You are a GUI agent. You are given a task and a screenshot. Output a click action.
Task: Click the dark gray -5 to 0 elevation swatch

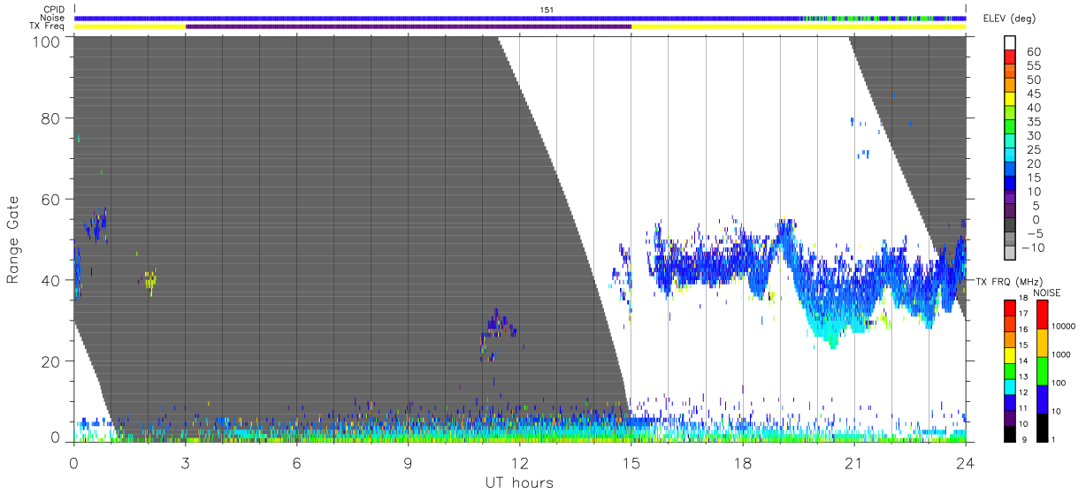click(1011, 226)
